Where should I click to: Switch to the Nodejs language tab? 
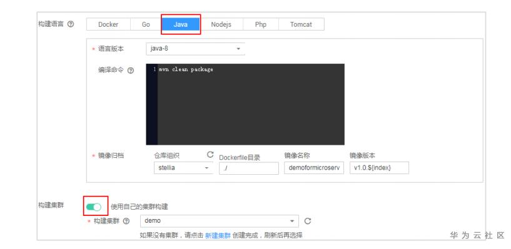click(x=221, y=24)
